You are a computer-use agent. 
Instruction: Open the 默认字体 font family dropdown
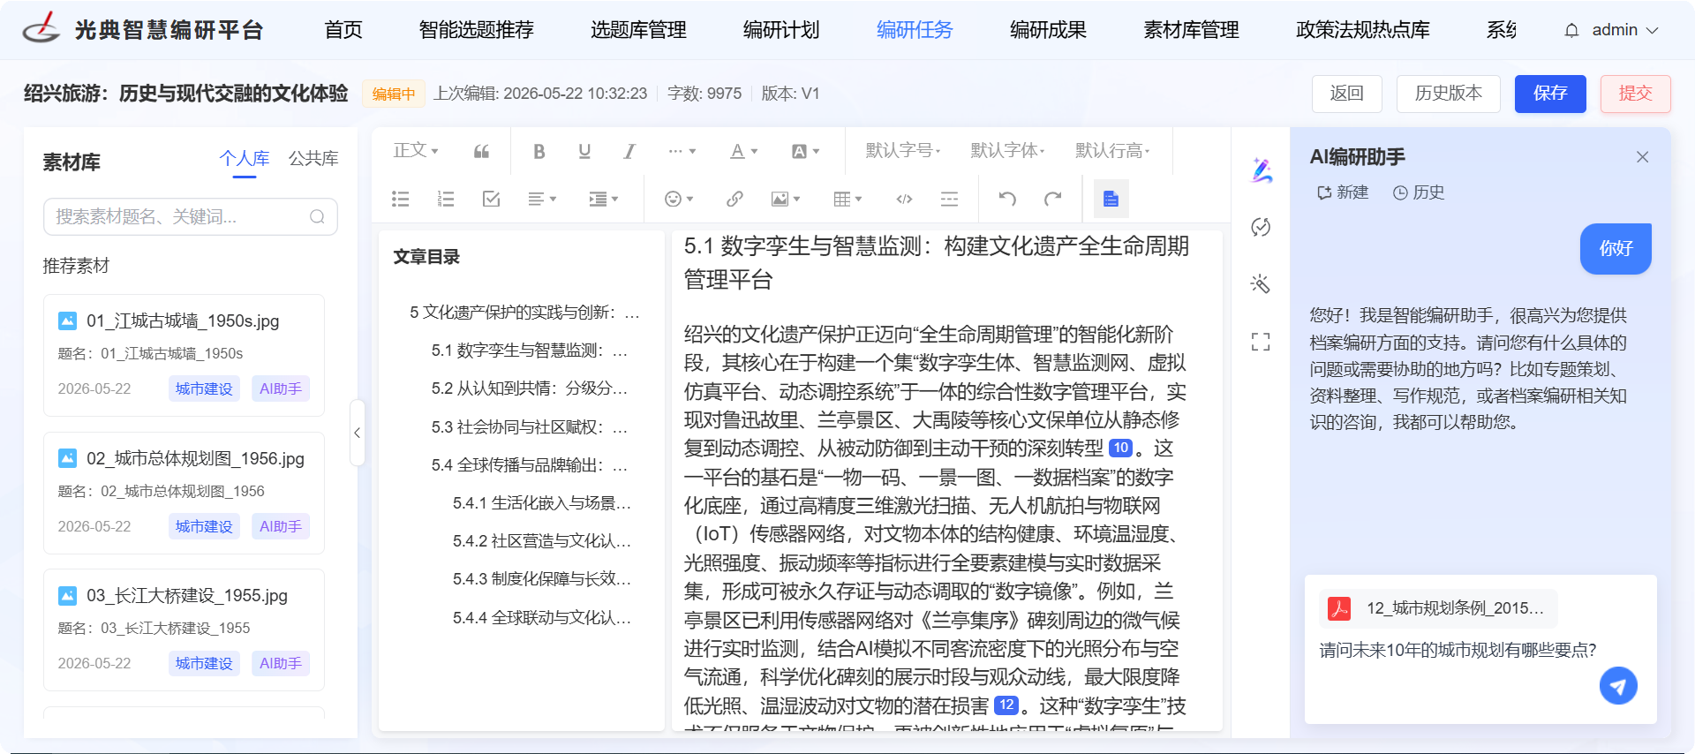tap(1007, 151)
